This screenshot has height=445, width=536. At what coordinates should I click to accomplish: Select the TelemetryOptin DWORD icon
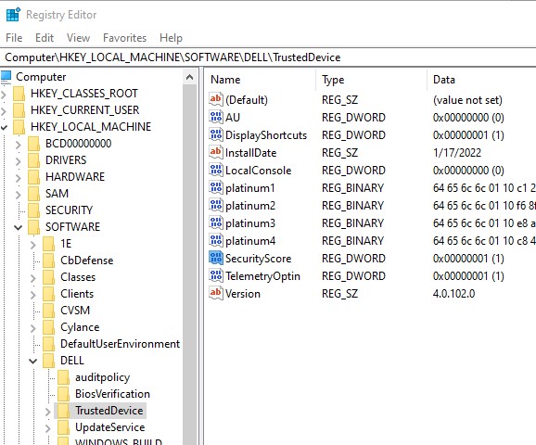click(216, 276)
